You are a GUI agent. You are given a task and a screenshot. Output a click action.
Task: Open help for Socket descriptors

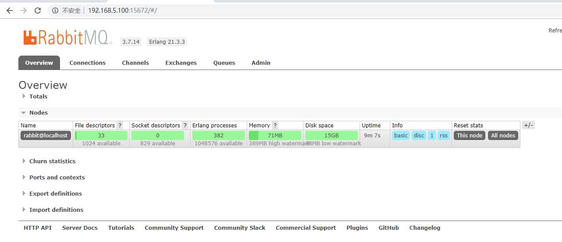(x=185, y=125)
